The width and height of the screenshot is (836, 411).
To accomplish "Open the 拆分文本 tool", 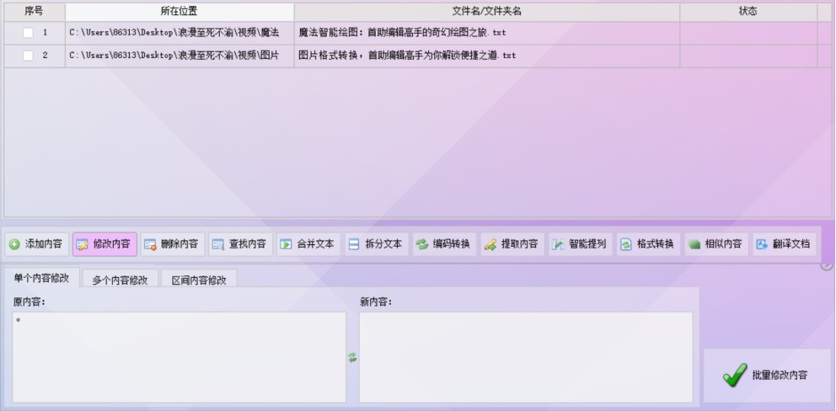I will tap(377, 244).
